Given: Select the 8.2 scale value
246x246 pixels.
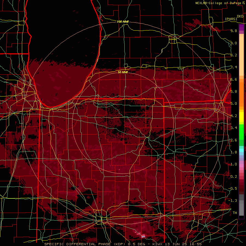Looking at the screenshot, I should click(x=234, y=55).
